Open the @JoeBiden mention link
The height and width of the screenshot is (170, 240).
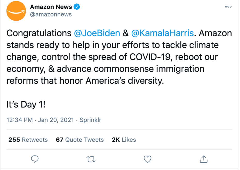coord(97,33)
